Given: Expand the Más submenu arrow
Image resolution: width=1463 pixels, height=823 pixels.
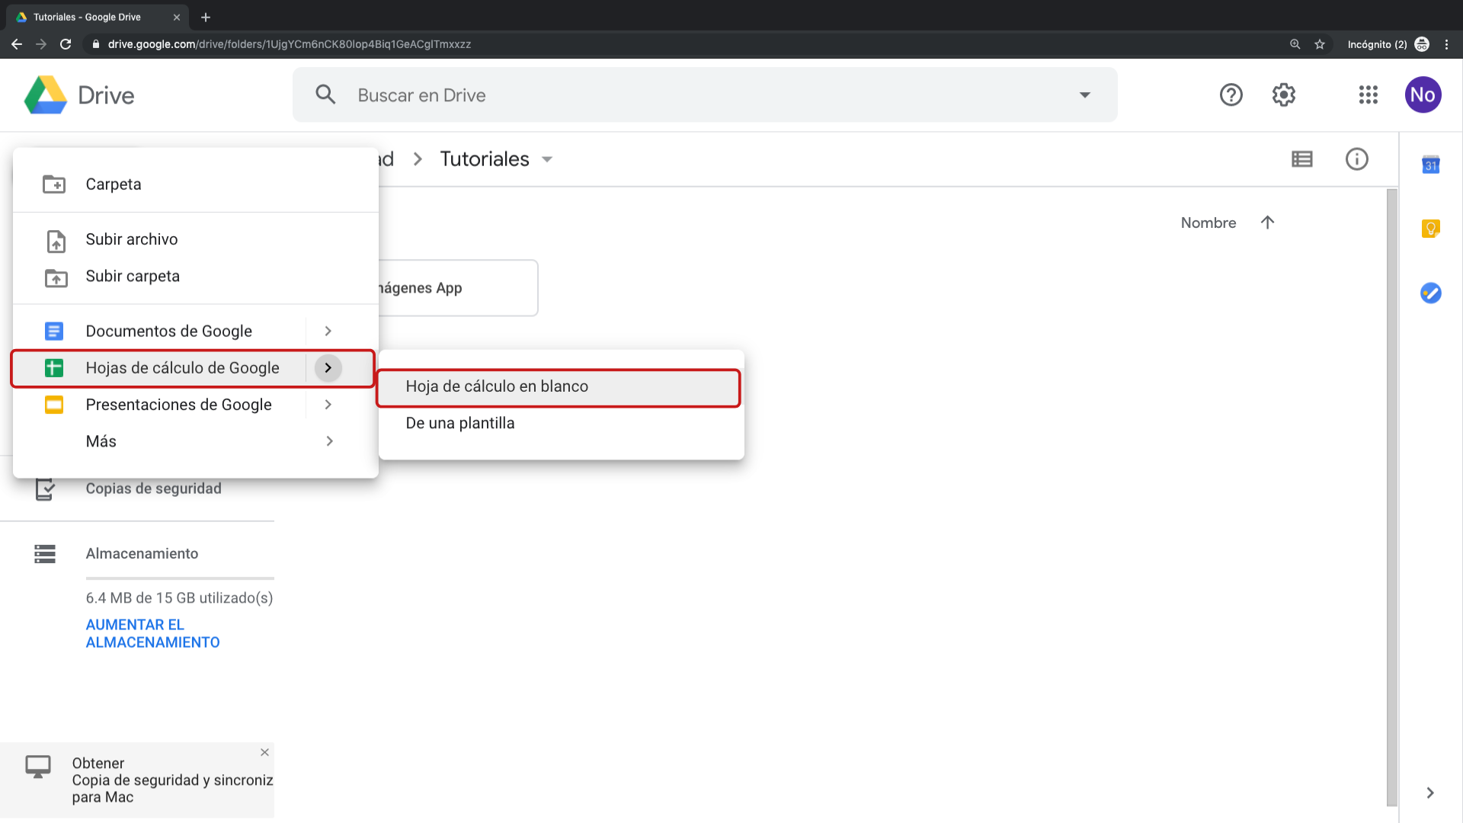Looking at the screenshot, I should (x=329, y=441).
